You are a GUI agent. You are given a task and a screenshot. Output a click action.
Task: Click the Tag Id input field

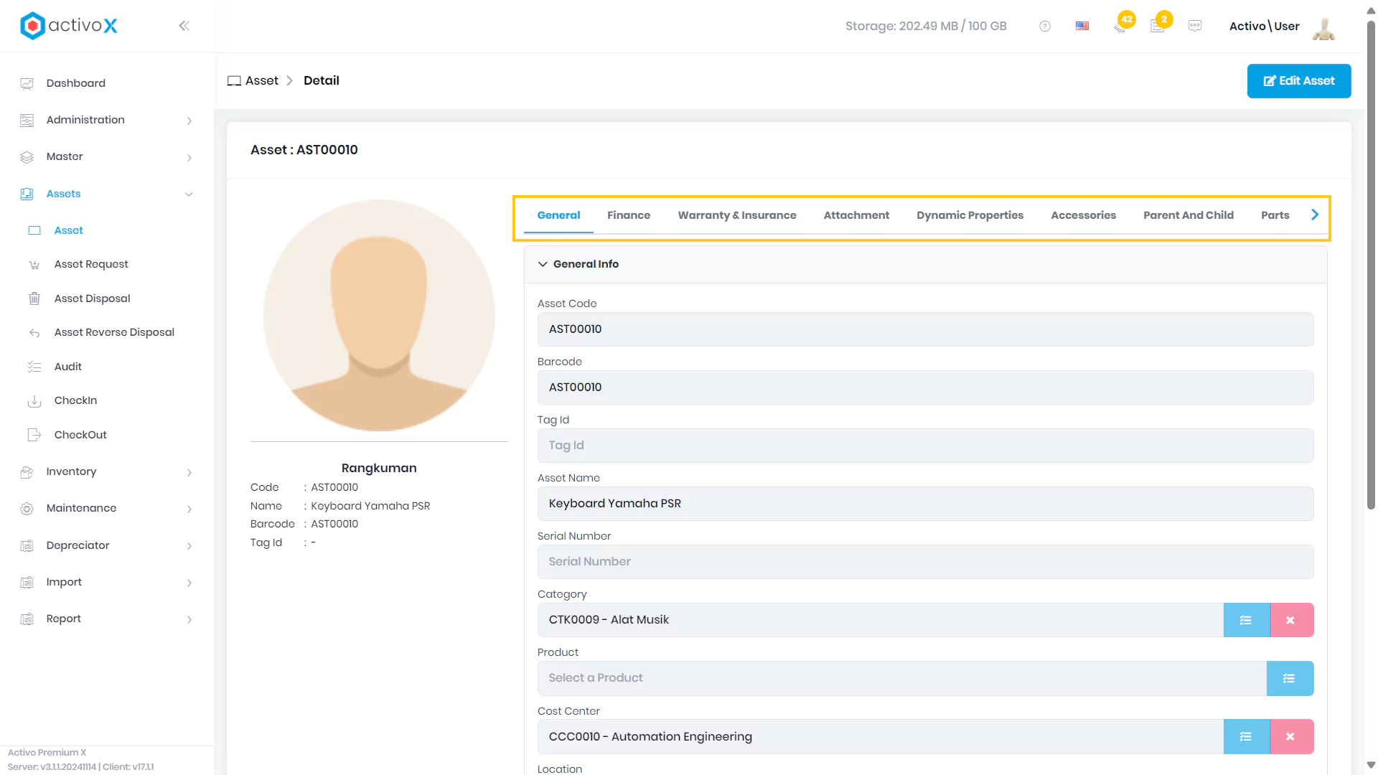925,446
